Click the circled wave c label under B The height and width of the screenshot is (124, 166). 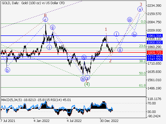point(45,20)
